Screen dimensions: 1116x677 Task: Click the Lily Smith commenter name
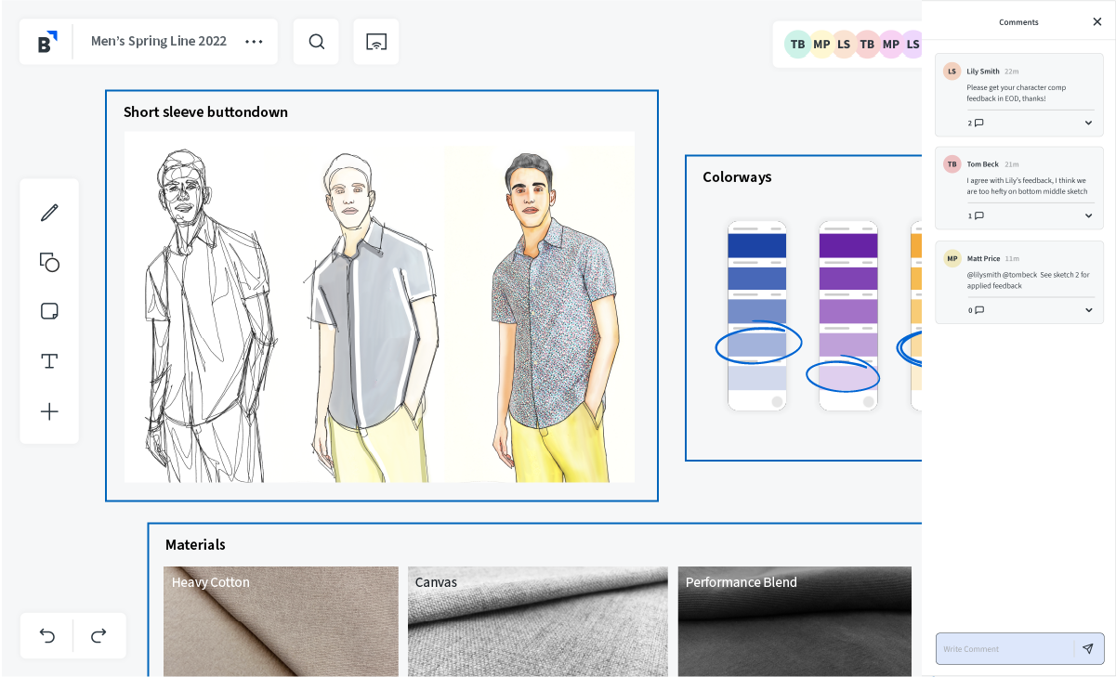pyautogui.click(x=983, y=71)
